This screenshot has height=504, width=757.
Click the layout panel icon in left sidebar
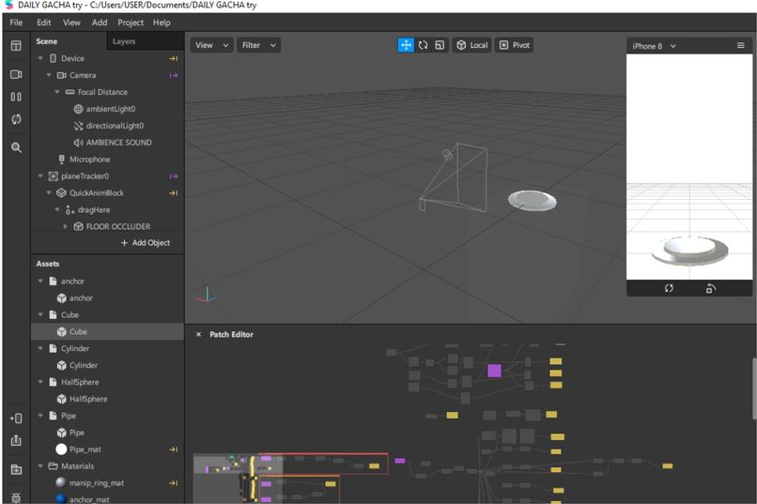pyautogui.click(x=16, y=46)
